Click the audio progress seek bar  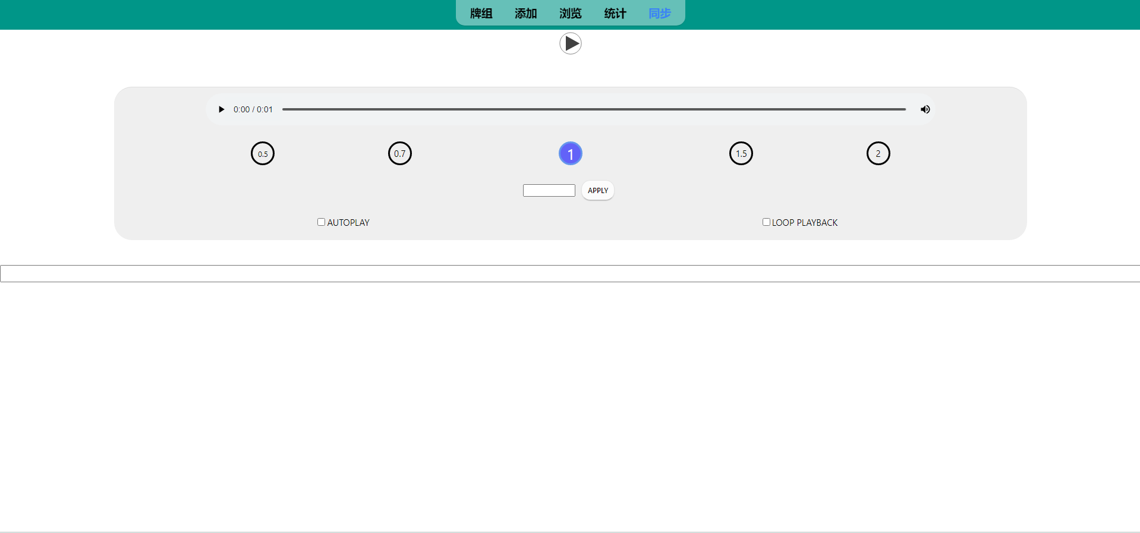pos(594,109)
